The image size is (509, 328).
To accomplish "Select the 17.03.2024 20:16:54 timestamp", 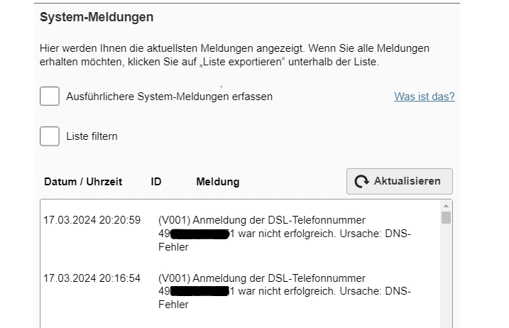I will [92, 278].
